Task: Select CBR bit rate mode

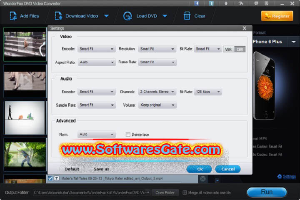Action: point(240,50)
